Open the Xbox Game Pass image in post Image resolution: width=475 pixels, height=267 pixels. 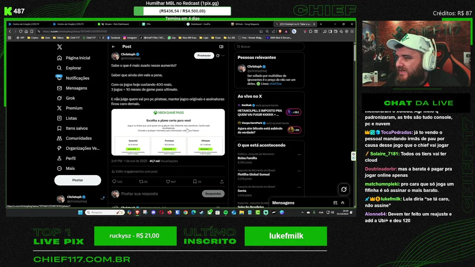pos(168,132)
